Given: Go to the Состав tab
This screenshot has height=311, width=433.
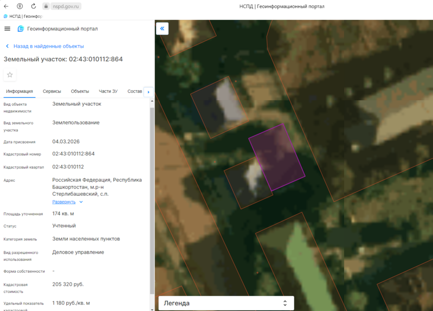Looking at the screenshot, I should tap(135, 91).
